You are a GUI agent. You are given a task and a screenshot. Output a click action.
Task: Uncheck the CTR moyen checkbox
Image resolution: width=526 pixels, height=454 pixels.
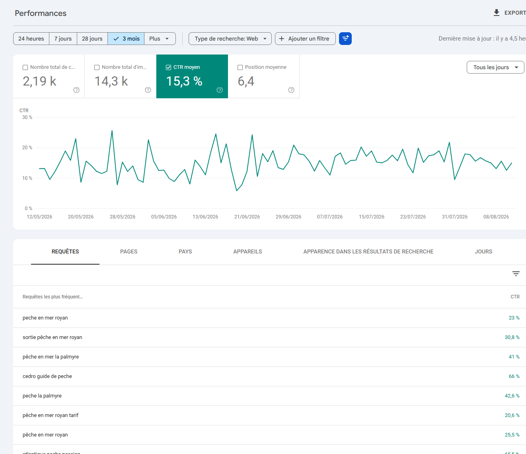click(x=168, y=67)
